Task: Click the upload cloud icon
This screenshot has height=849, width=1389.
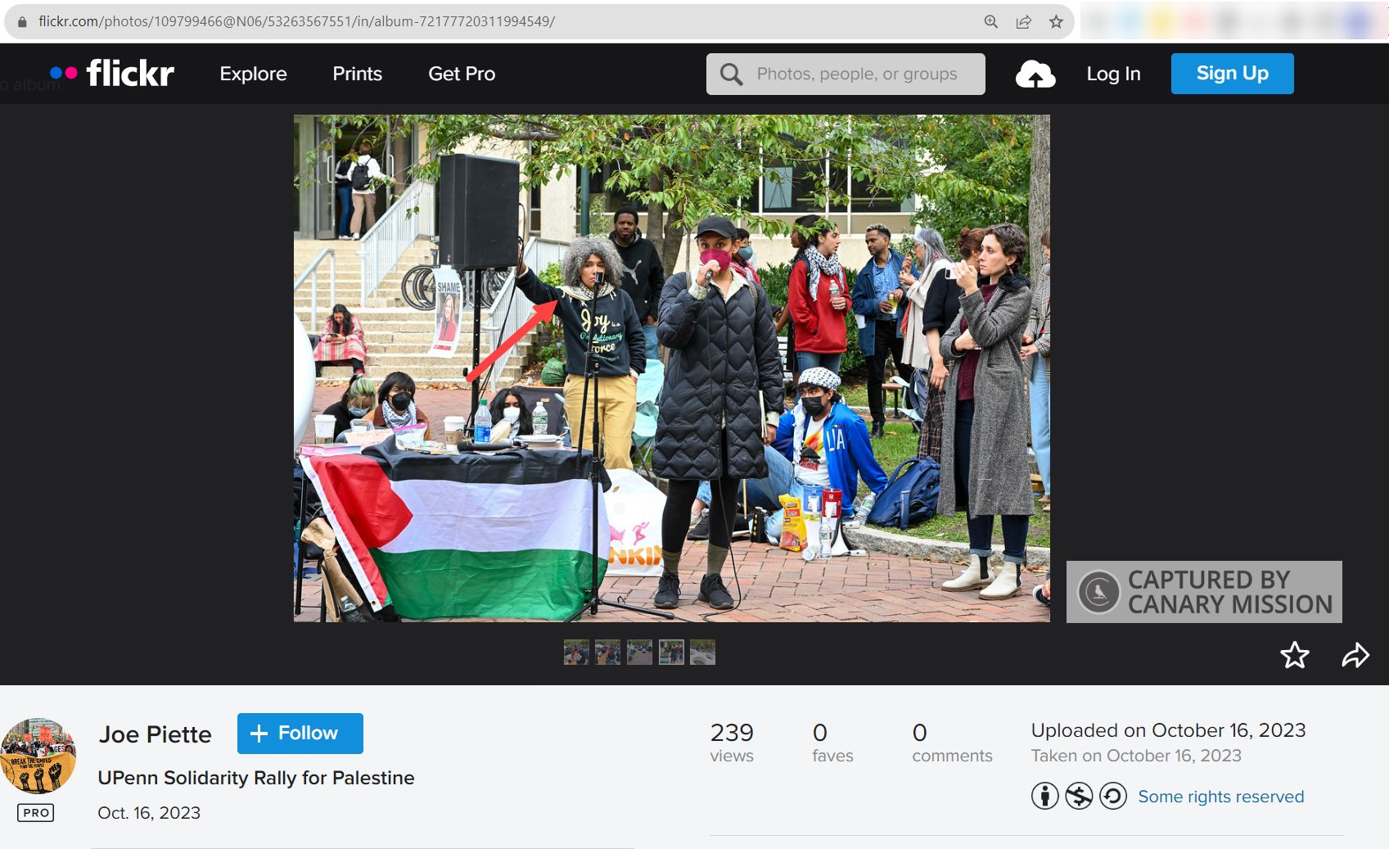Action: pyautogui.click(x=1035, y=75)
